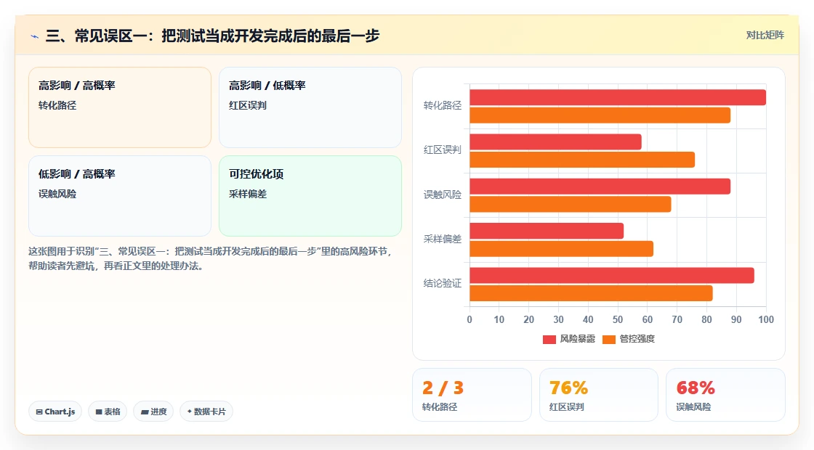
Task: Click the 转化路径 chart axis label
Action: point(443,106)
